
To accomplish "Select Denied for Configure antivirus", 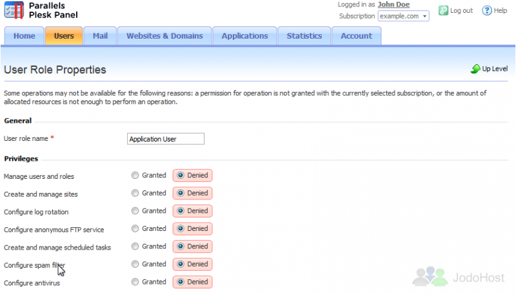I will point(181,282).
